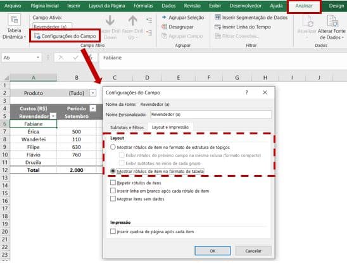Select cell with value 630
The width and height of the screenshot is (347, 263).
point(77,147)
